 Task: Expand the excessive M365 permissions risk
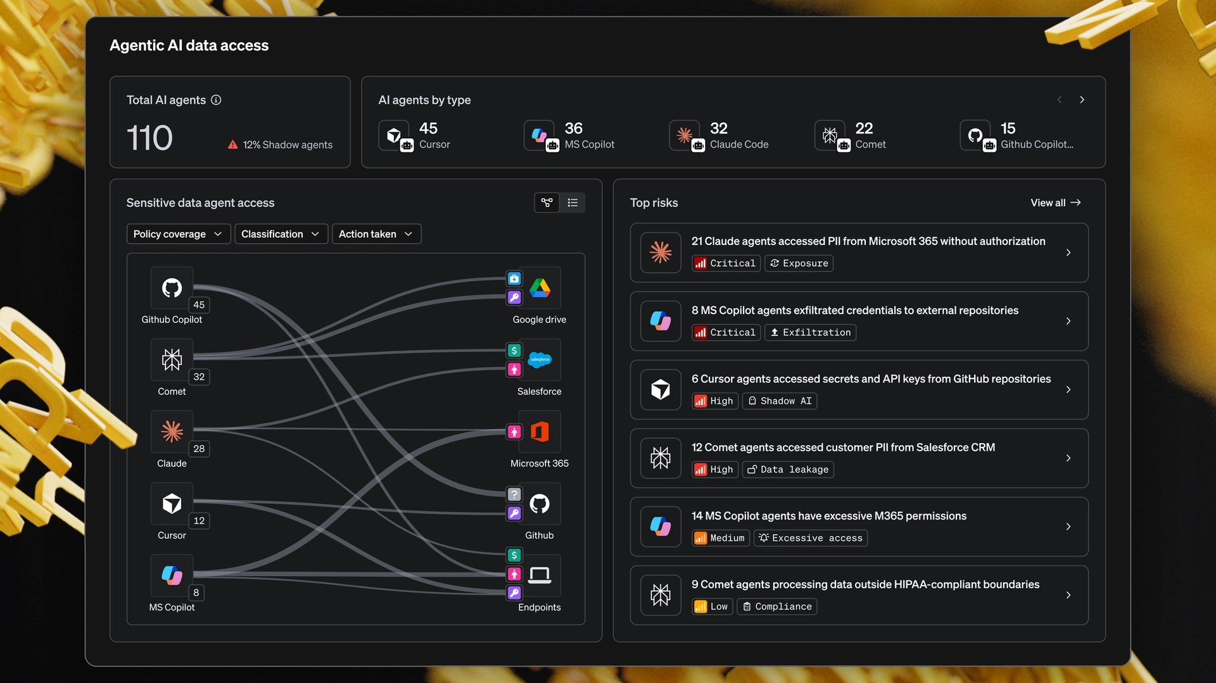click(1068, 527)
